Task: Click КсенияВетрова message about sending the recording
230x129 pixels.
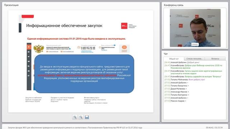Action: (193, 72)
